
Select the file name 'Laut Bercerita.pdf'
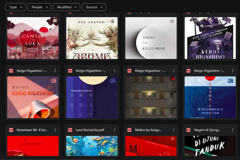click(90, 130)
